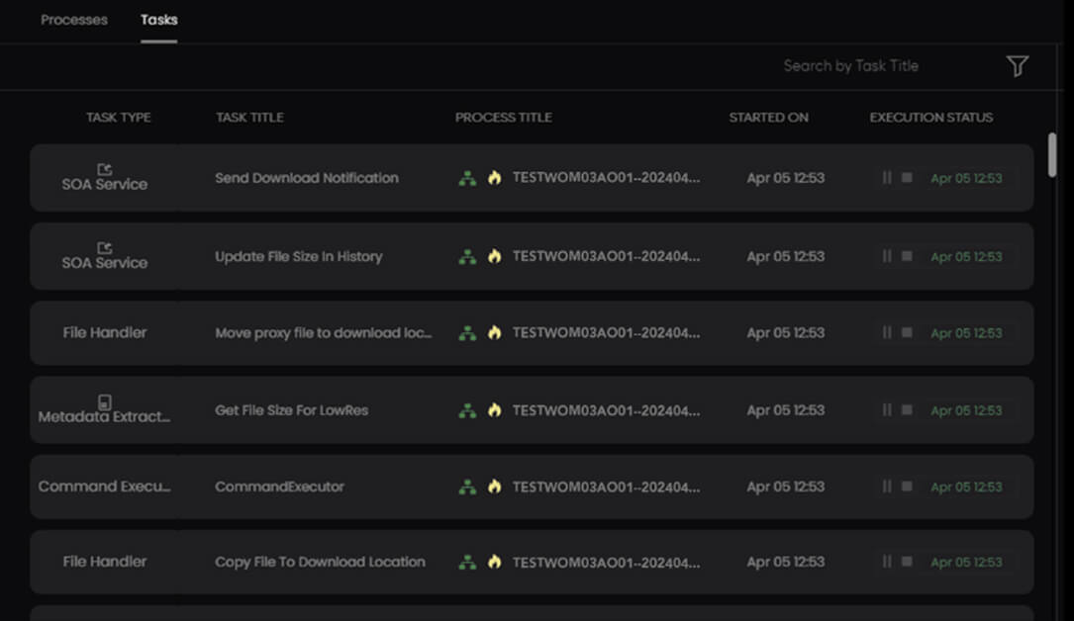Stop the Send Download Notification task
The height and width of the screenshot is (621, 1074).
tap(907, 178)
